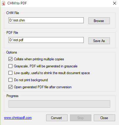Viewport: 119px width, 125px height.
Task: Open the www.chmtopdf.com link
Action: click(18, 118)
